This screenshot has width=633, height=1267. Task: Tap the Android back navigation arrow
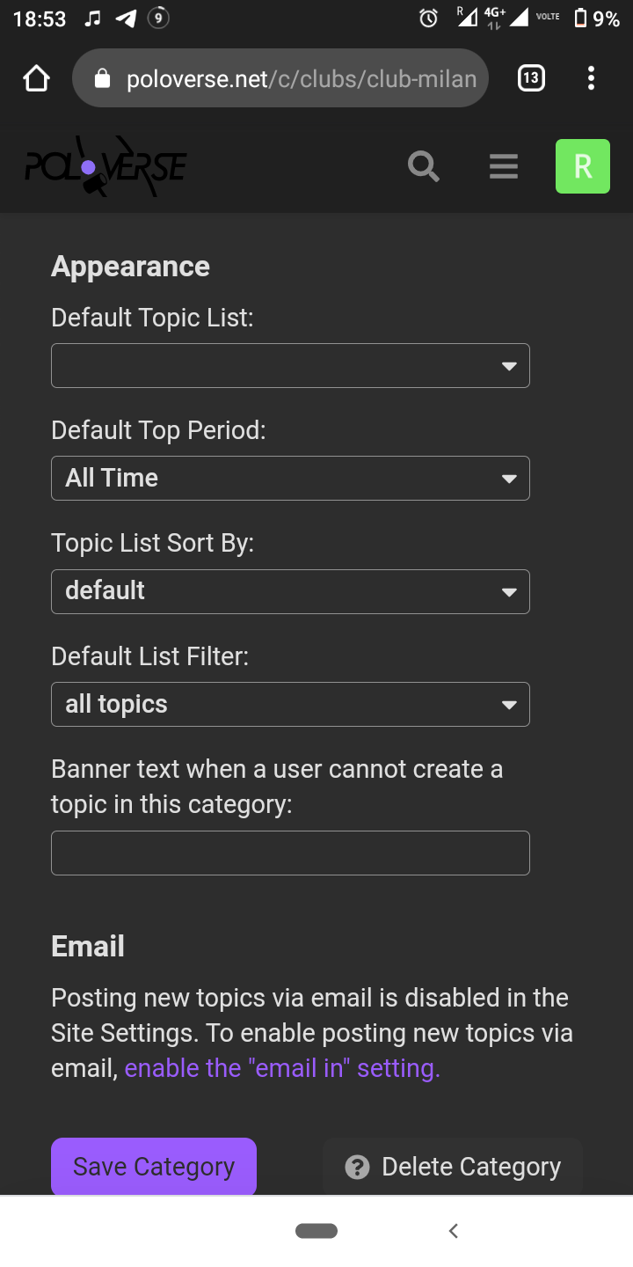(454, 1231)
